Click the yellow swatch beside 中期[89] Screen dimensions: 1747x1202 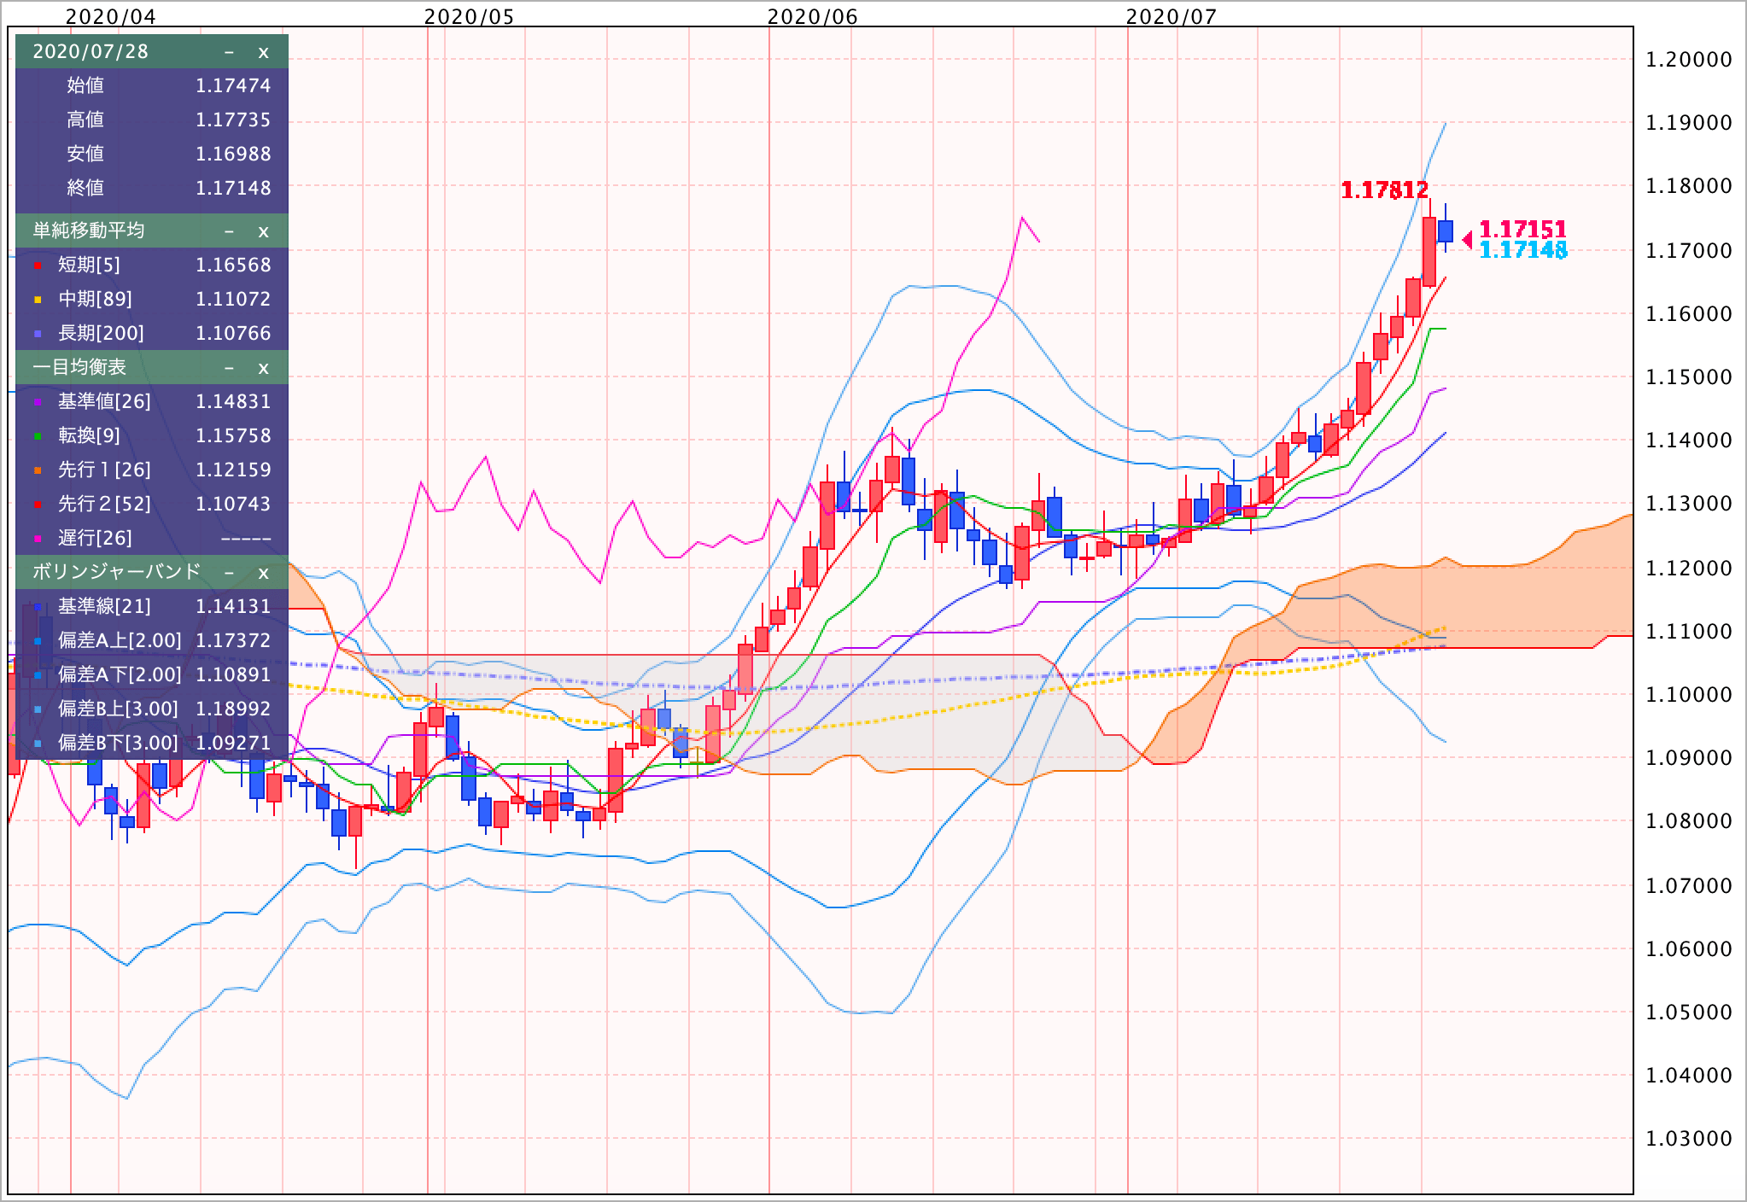tap(38, 300)
